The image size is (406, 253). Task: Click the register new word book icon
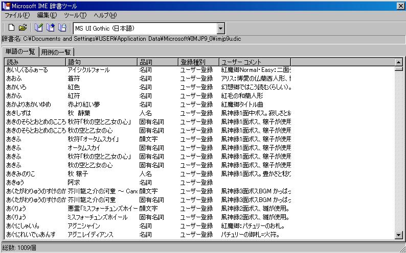coord(38,28)
